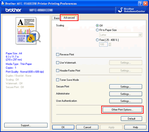The image size is (149, 132).
Task: Click the scaling percentage spinner arrows
Action: click(x=110, y=44)
